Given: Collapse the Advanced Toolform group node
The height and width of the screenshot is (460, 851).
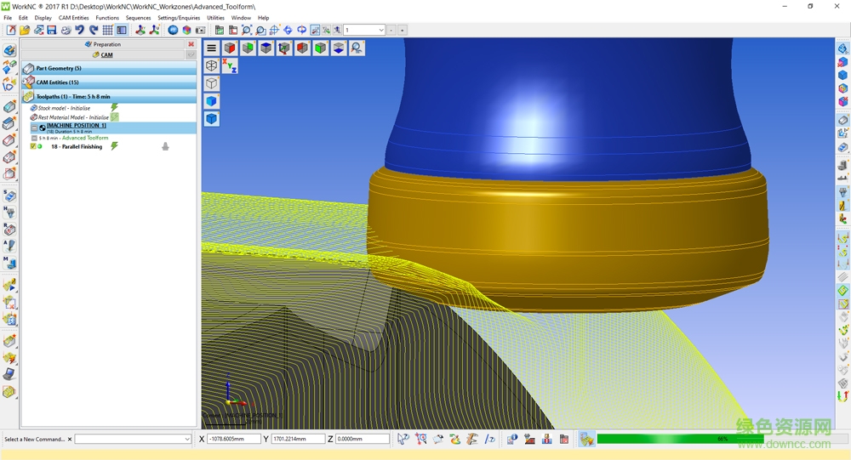Looking at the screenshot, I should 34,138.
